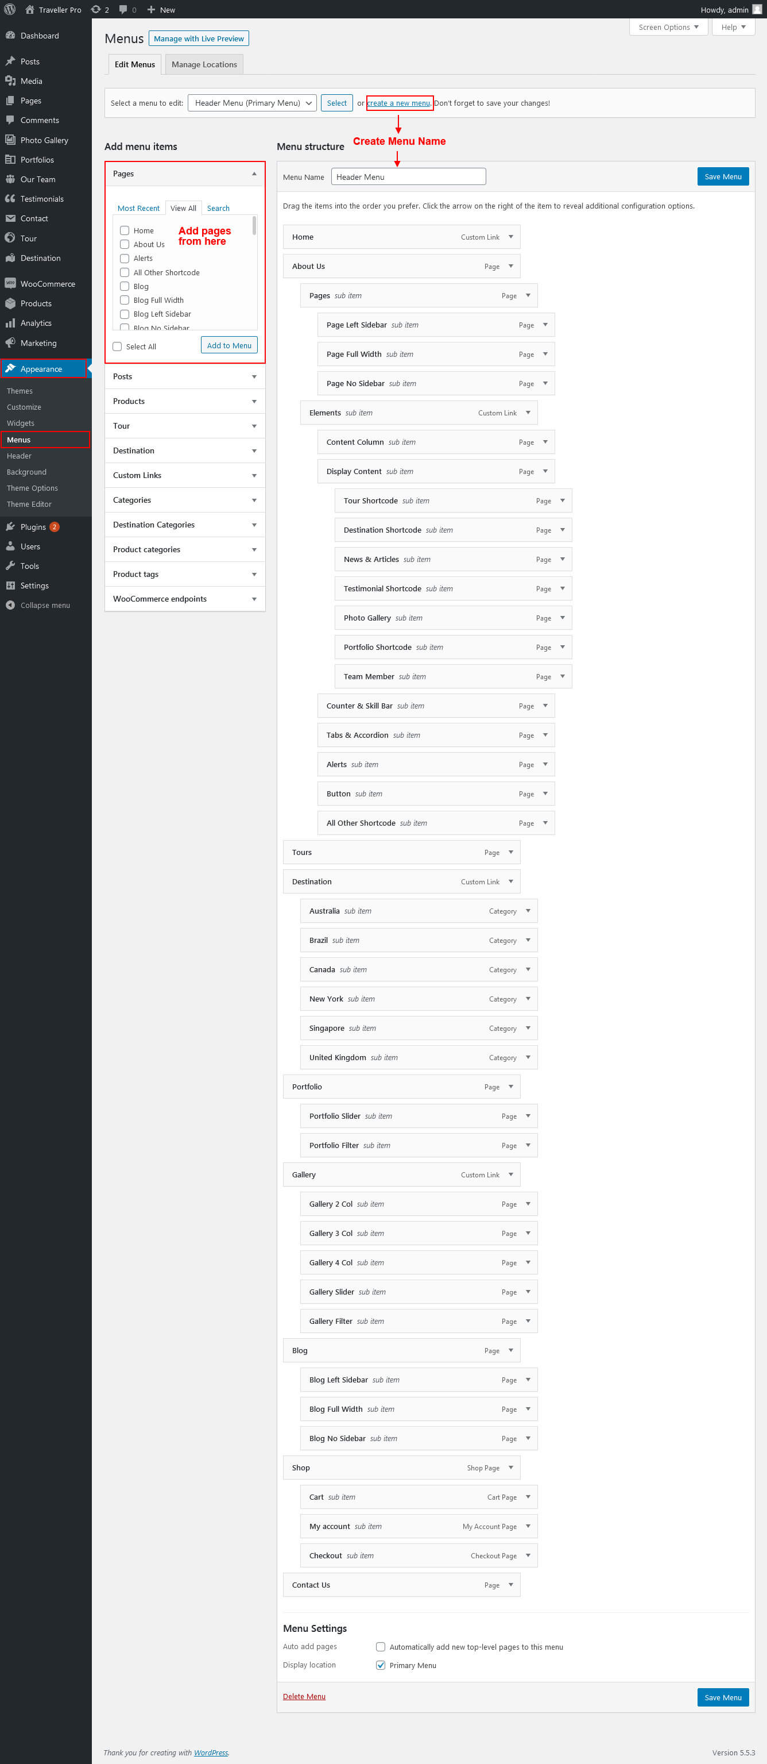
Task: Click the Collapse menu arrow icon
Action: point(10,606)
